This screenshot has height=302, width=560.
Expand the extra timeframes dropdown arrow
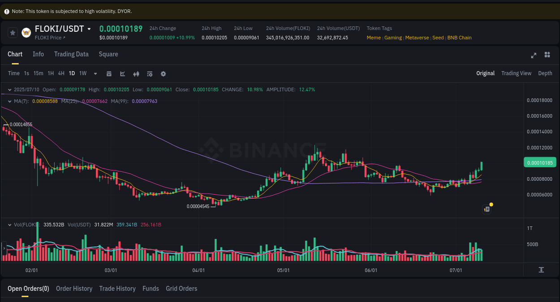coord(95,73)
